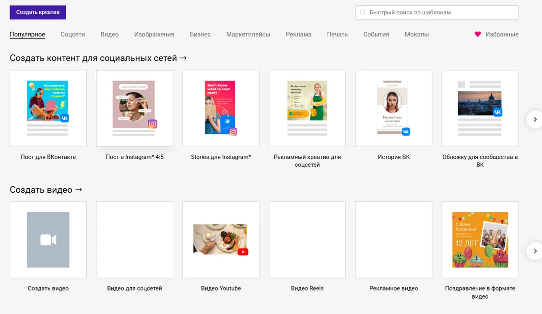
Task: Click the magnifier icon in search field
Action: pos(363,12)
